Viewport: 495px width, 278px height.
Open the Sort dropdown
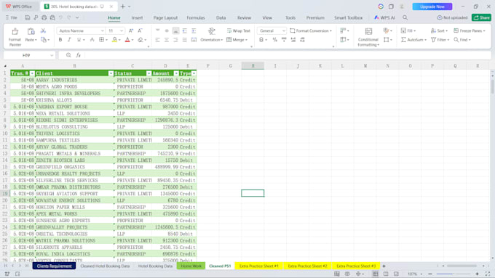[439, 30]
